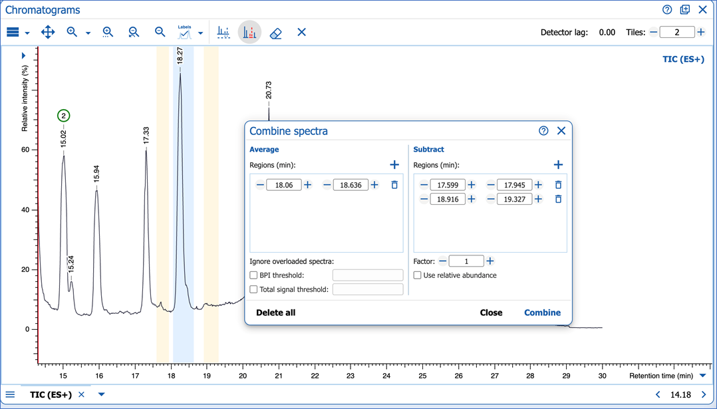Viewport: 717px width, 409px height.
Task: Enable the Total signal threshold checkbox
Action: (253, 289)
